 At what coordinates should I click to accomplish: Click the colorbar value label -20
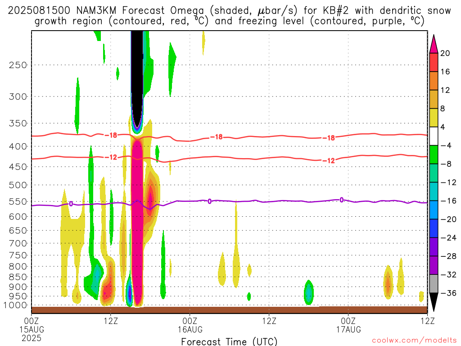pyautogui.click(x=448, y=219)
